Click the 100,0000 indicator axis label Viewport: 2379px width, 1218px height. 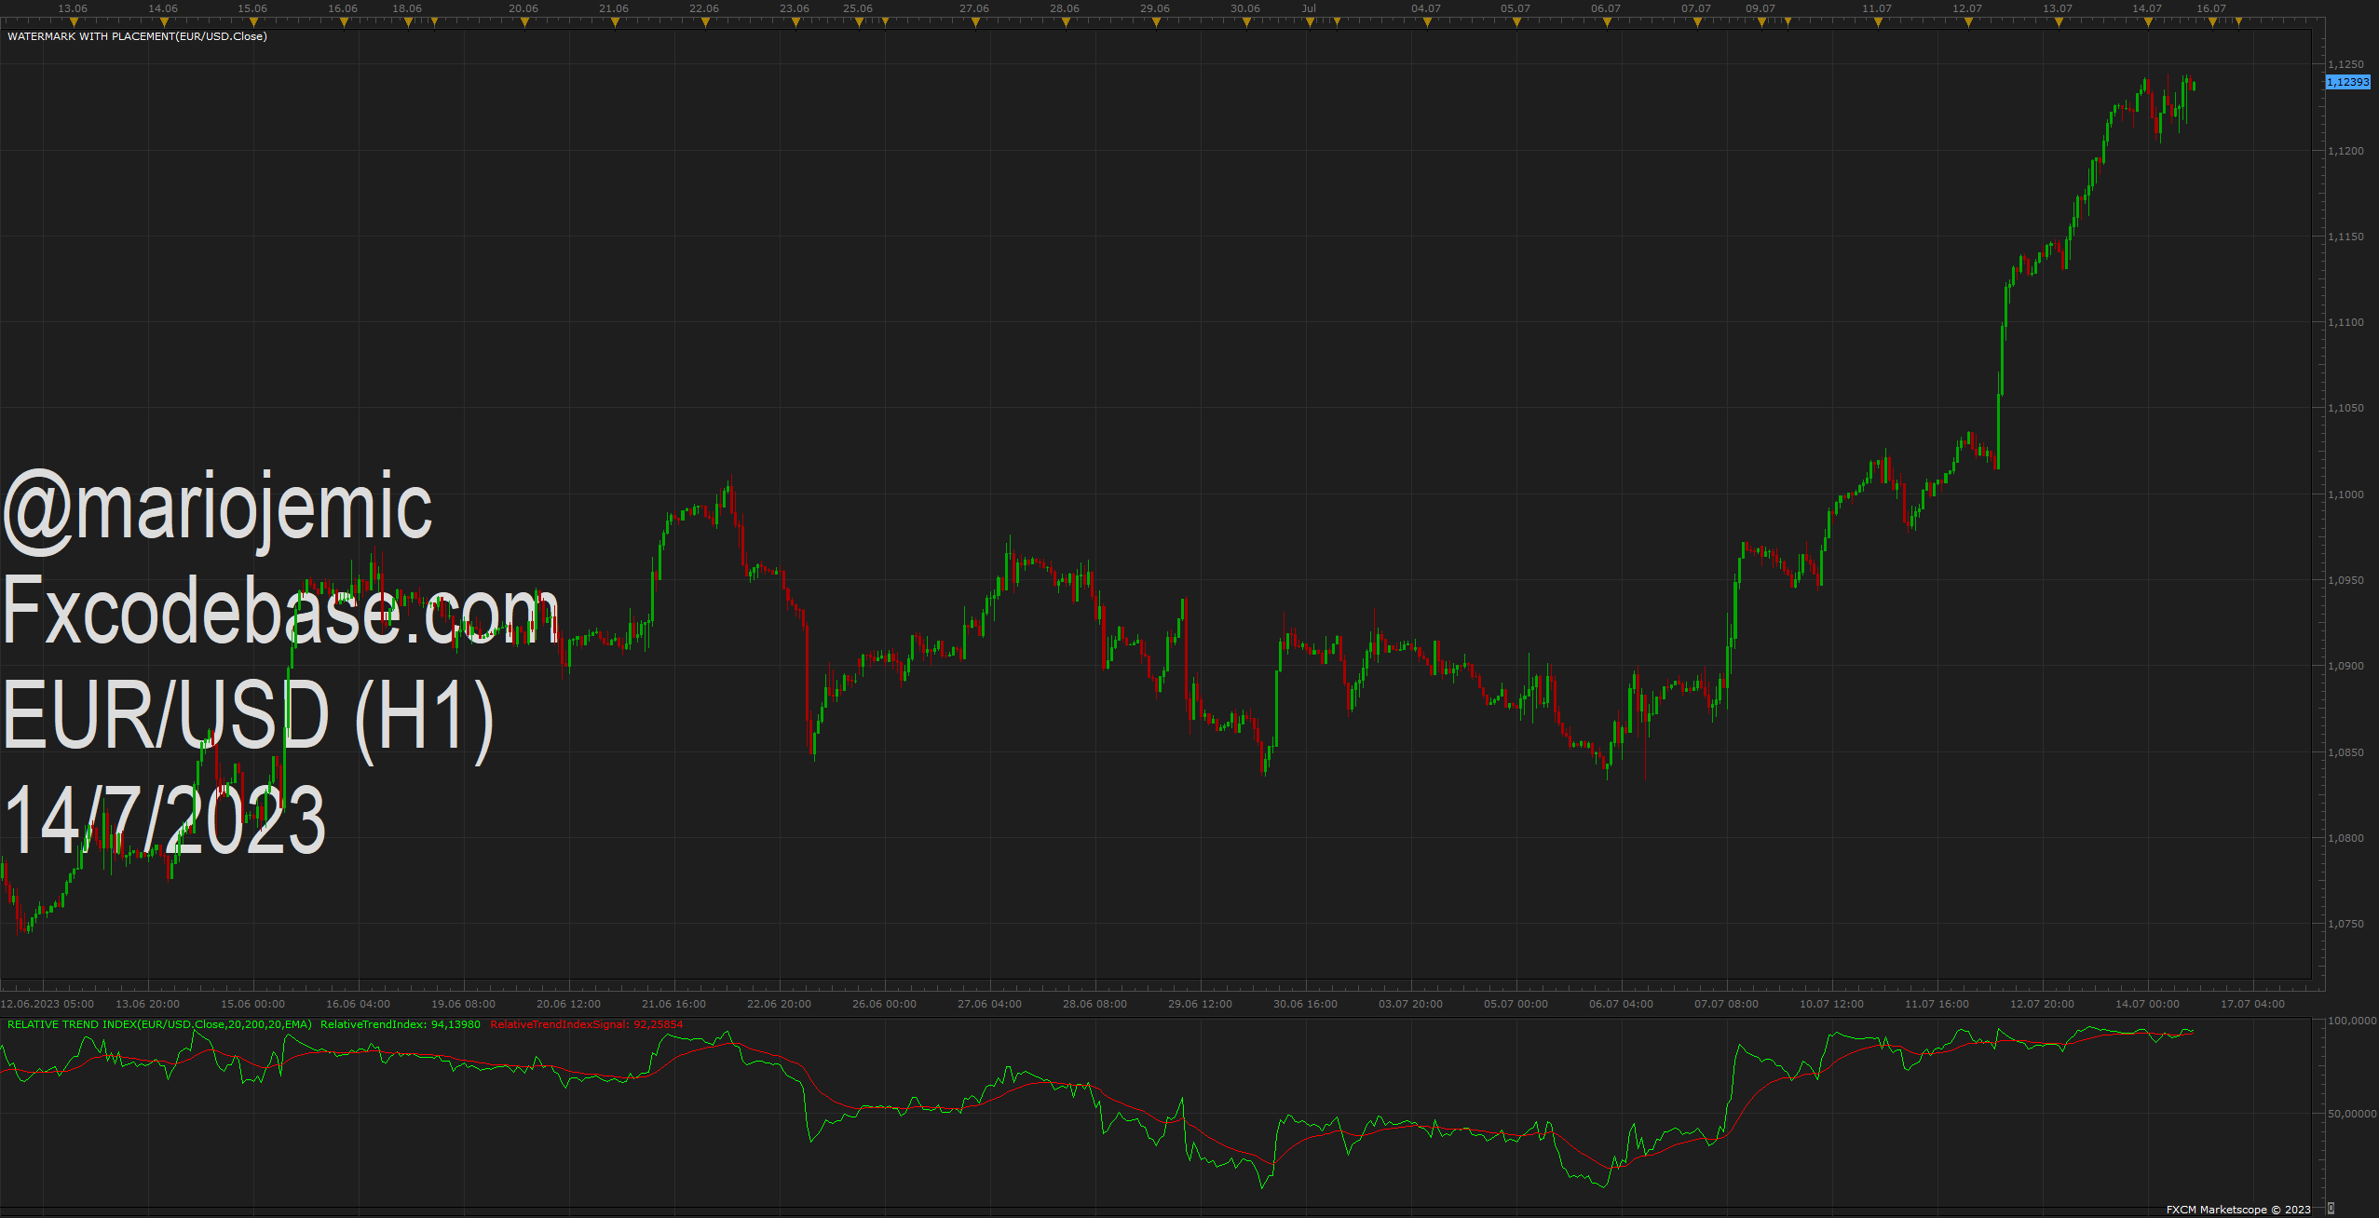coord(2351,1021)
